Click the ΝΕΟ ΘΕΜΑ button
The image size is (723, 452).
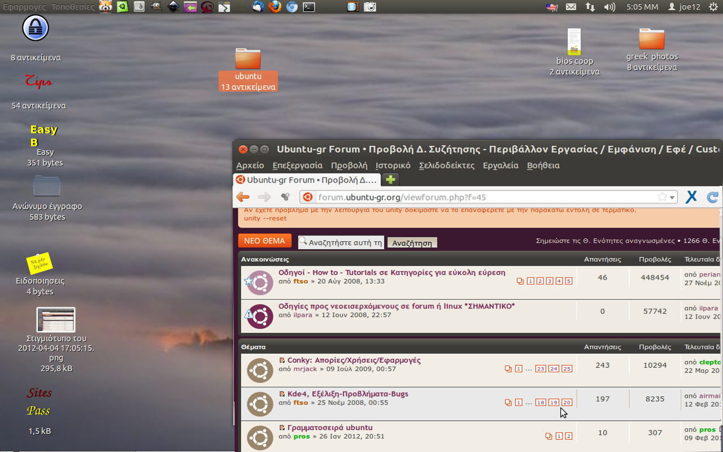(265, 241)
